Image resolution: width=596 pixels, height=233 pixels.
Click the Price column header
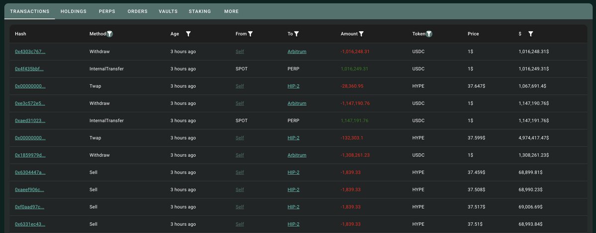click(473, 34)
